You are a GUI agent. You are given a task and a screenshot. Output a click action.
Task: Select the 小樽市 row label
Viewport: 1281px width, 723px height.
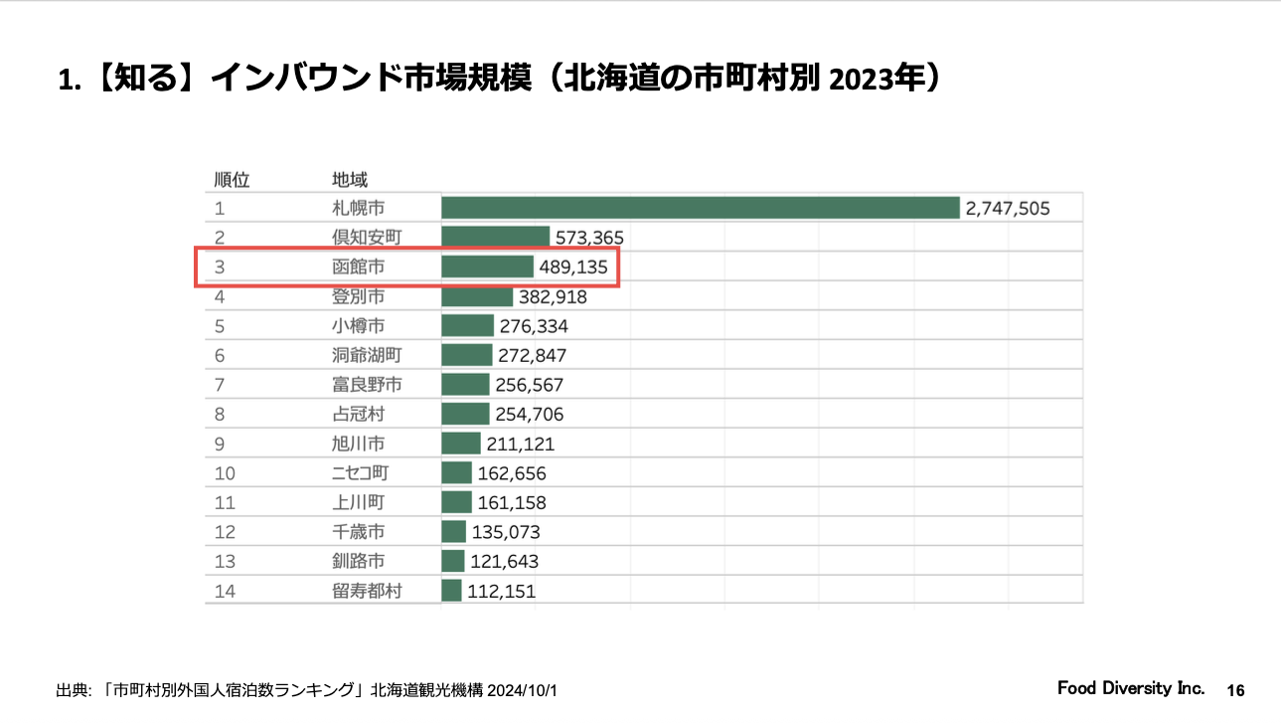(x=358, y=326)
